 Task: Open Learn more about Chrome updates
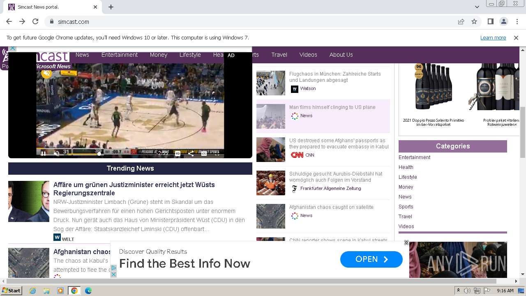click(493, 37)
